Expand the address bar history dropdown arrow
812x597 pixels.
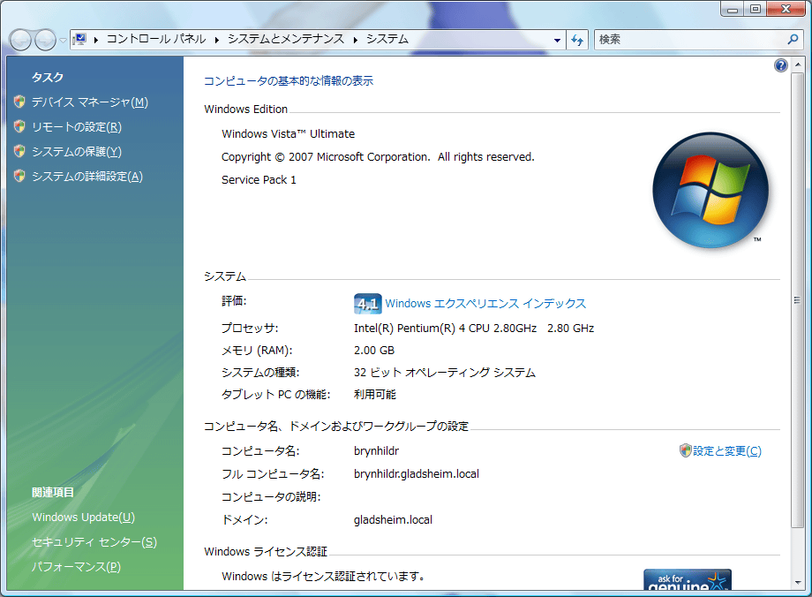[557, 40]
